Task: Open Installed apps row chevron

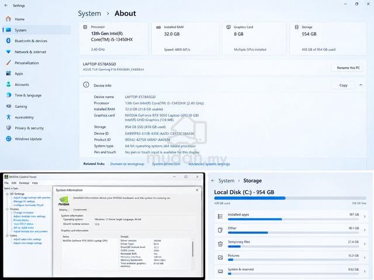Action: tap(365, 216)
